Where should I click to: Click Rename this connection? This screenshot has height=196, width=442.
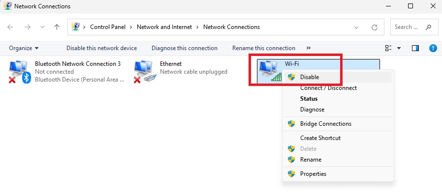(263, 48)
